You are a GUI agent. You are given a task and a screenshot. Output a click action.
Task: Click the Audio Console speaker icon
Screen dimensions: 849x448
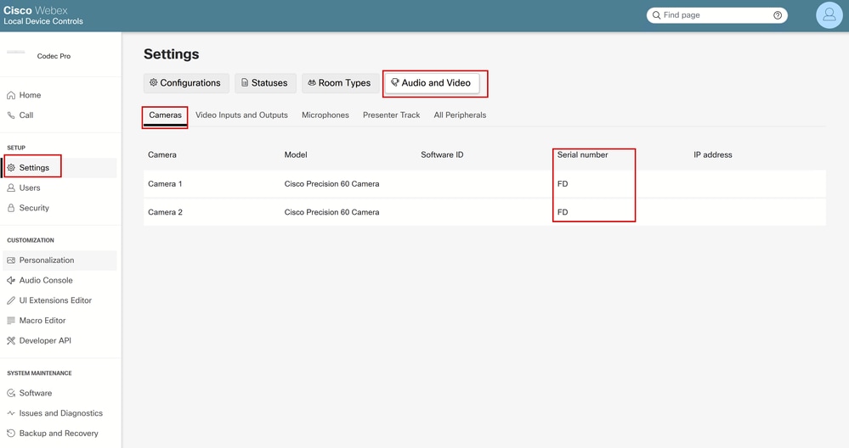tap(11, 280)
